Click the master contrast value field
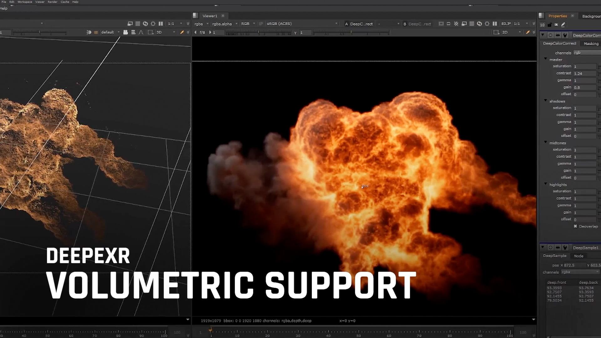Screen dimensions: 601x338 click(x=584, y=73)
